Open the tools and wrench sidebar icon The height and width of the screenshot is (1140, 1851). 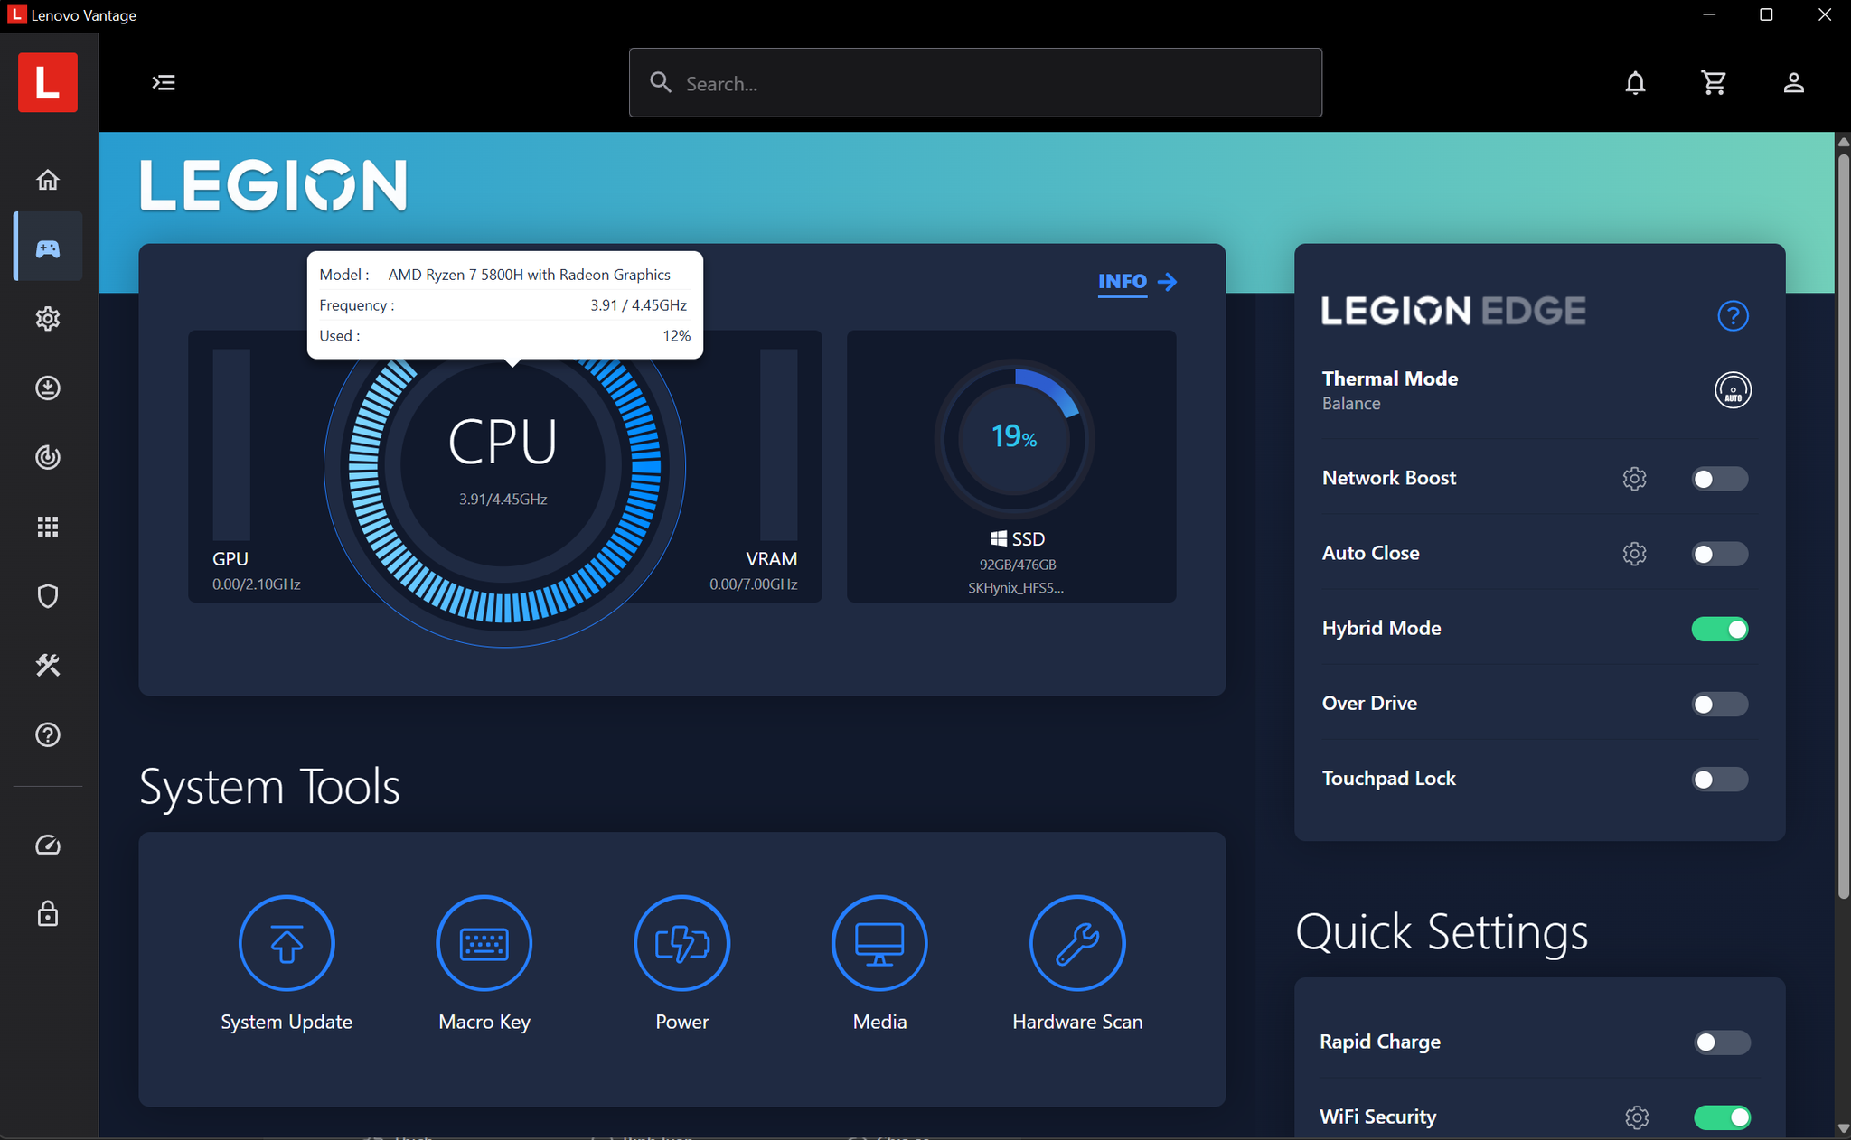click(48, 666)
